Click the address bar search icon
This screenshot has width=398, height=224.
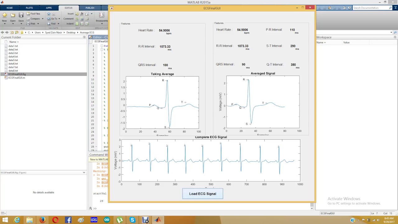395,32
